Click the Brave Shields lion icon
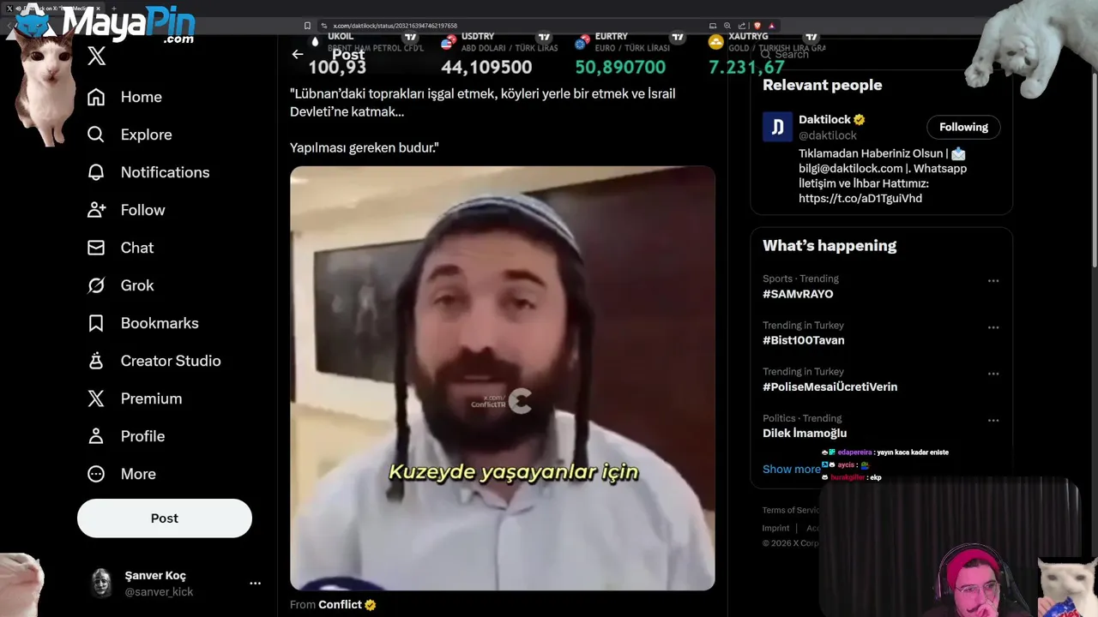Viewport: 1098px width, 617px height. (757, 26)
